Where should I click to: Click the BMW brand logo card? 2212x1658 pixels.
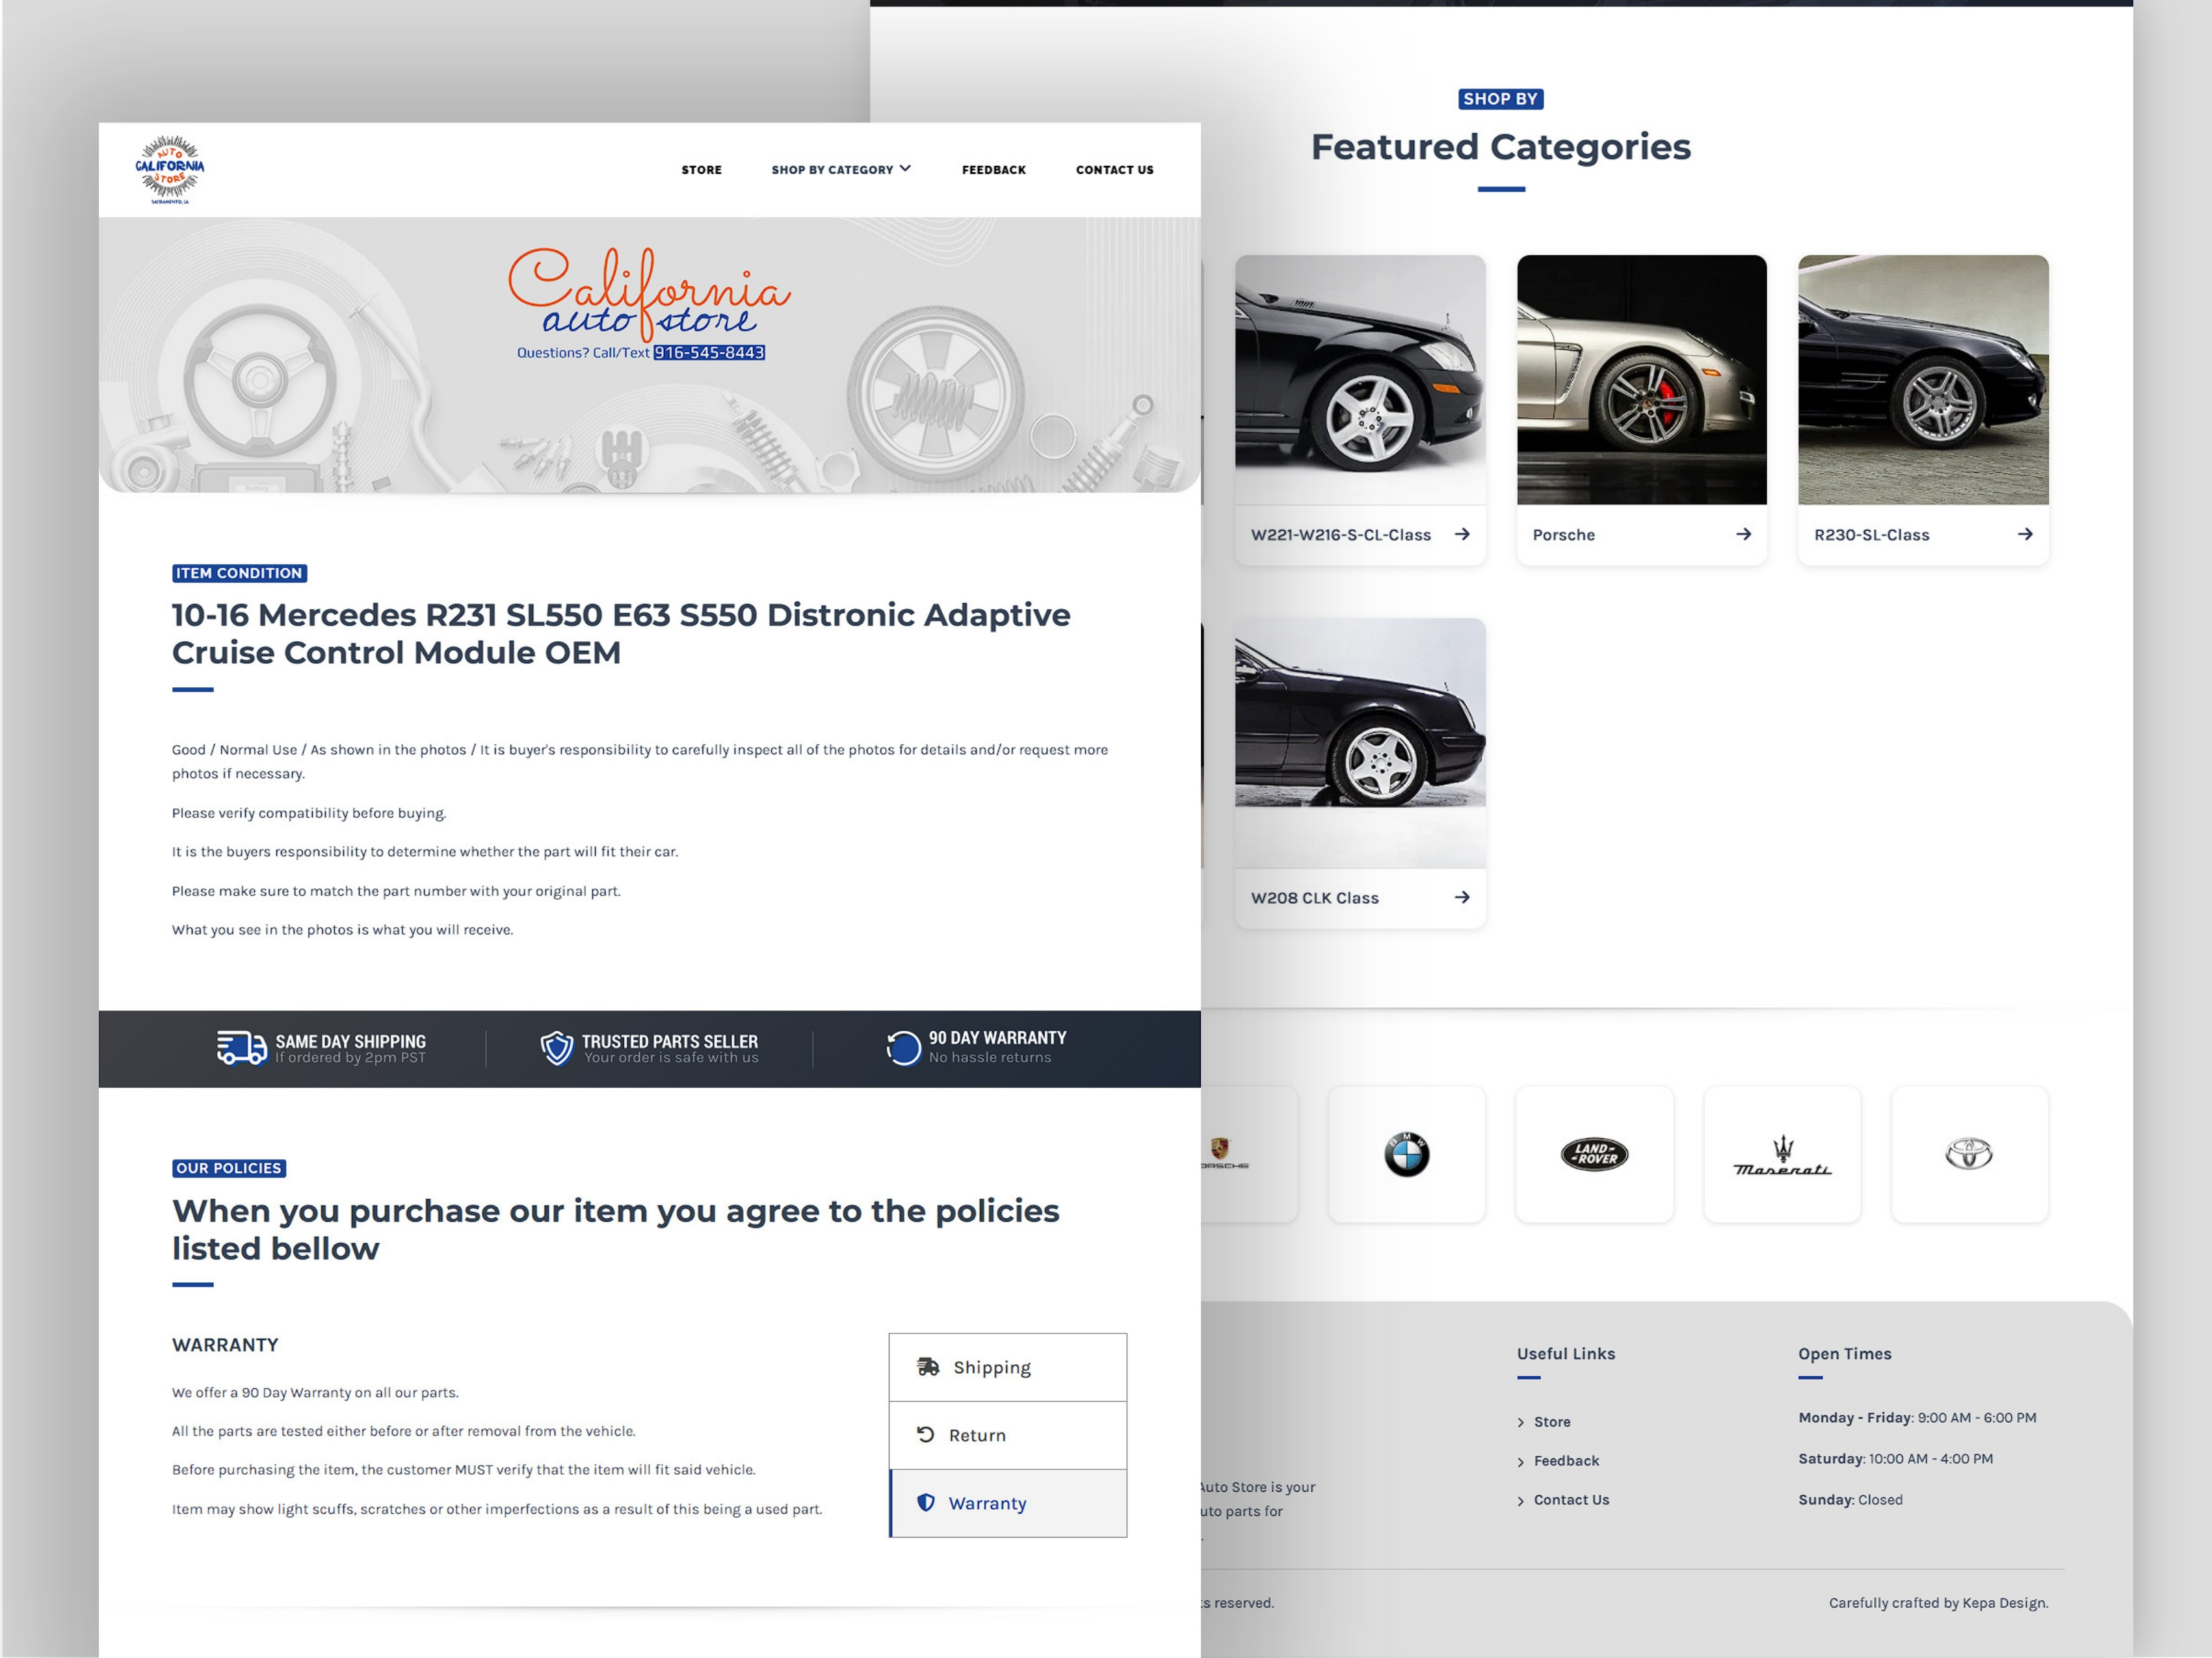(1406, 1154)
